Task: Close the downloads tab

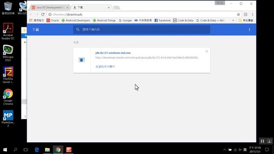Action: [x=109, y=8]
